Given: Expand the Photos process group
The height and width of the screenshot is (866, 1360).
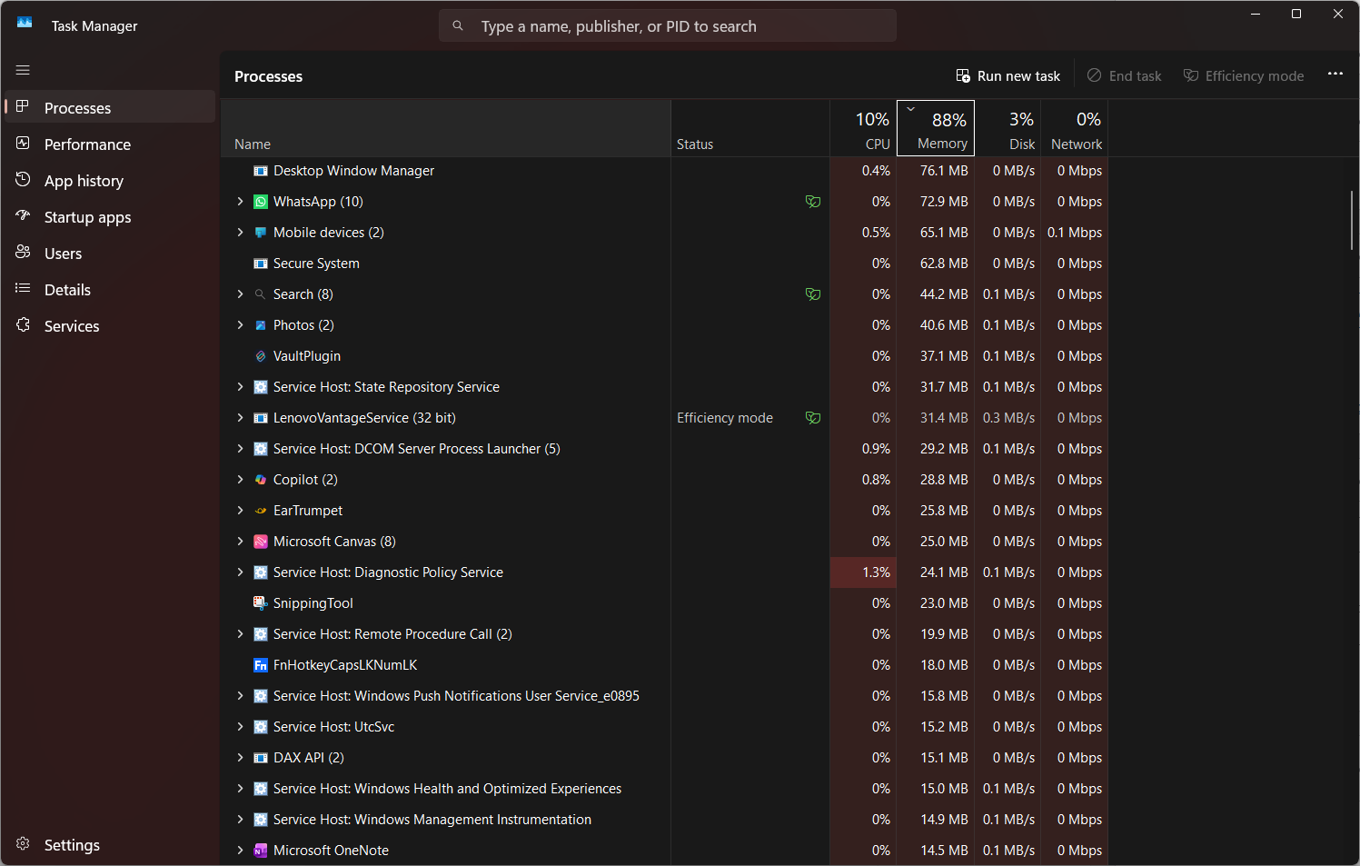Looking at the screenshot, I should [x=240, y=325].
